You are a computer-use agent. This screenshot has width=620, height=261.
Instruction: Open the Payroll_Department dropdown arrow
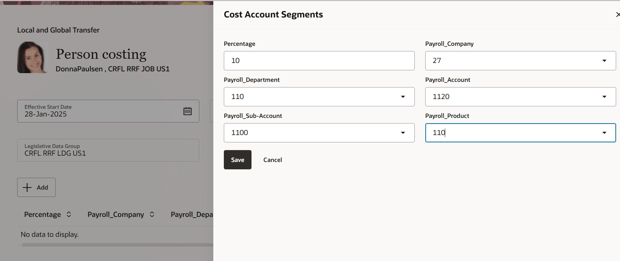403,97
